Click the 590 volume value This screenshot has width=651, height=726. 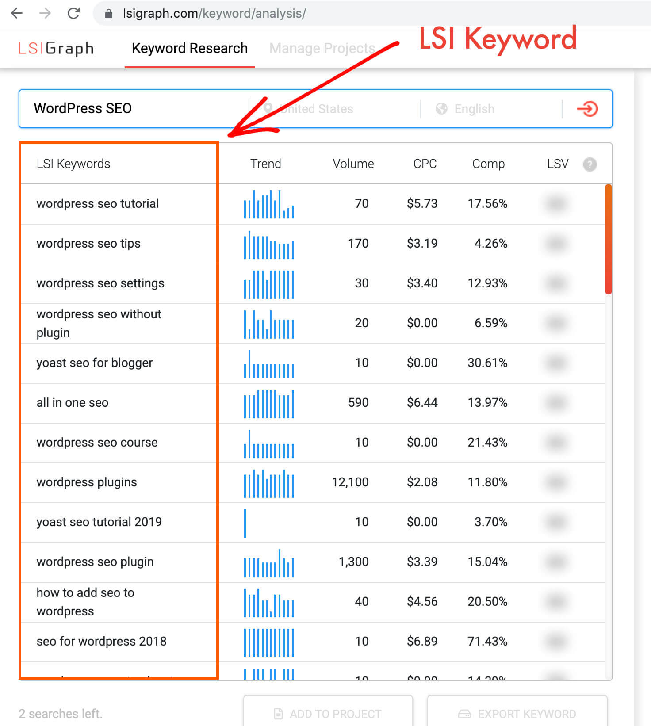coord(358,402)
